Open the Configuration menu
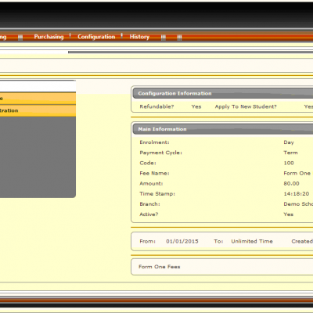 96,37
